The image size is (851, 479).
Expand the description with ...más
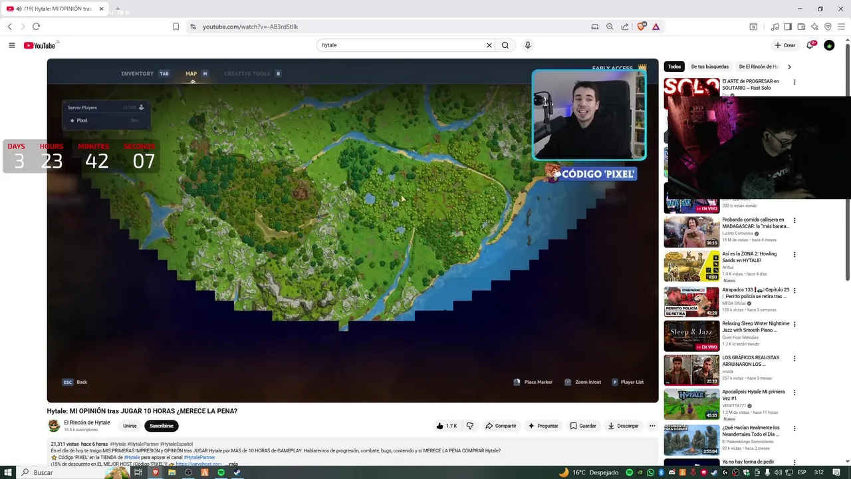[x=233, y=464]
